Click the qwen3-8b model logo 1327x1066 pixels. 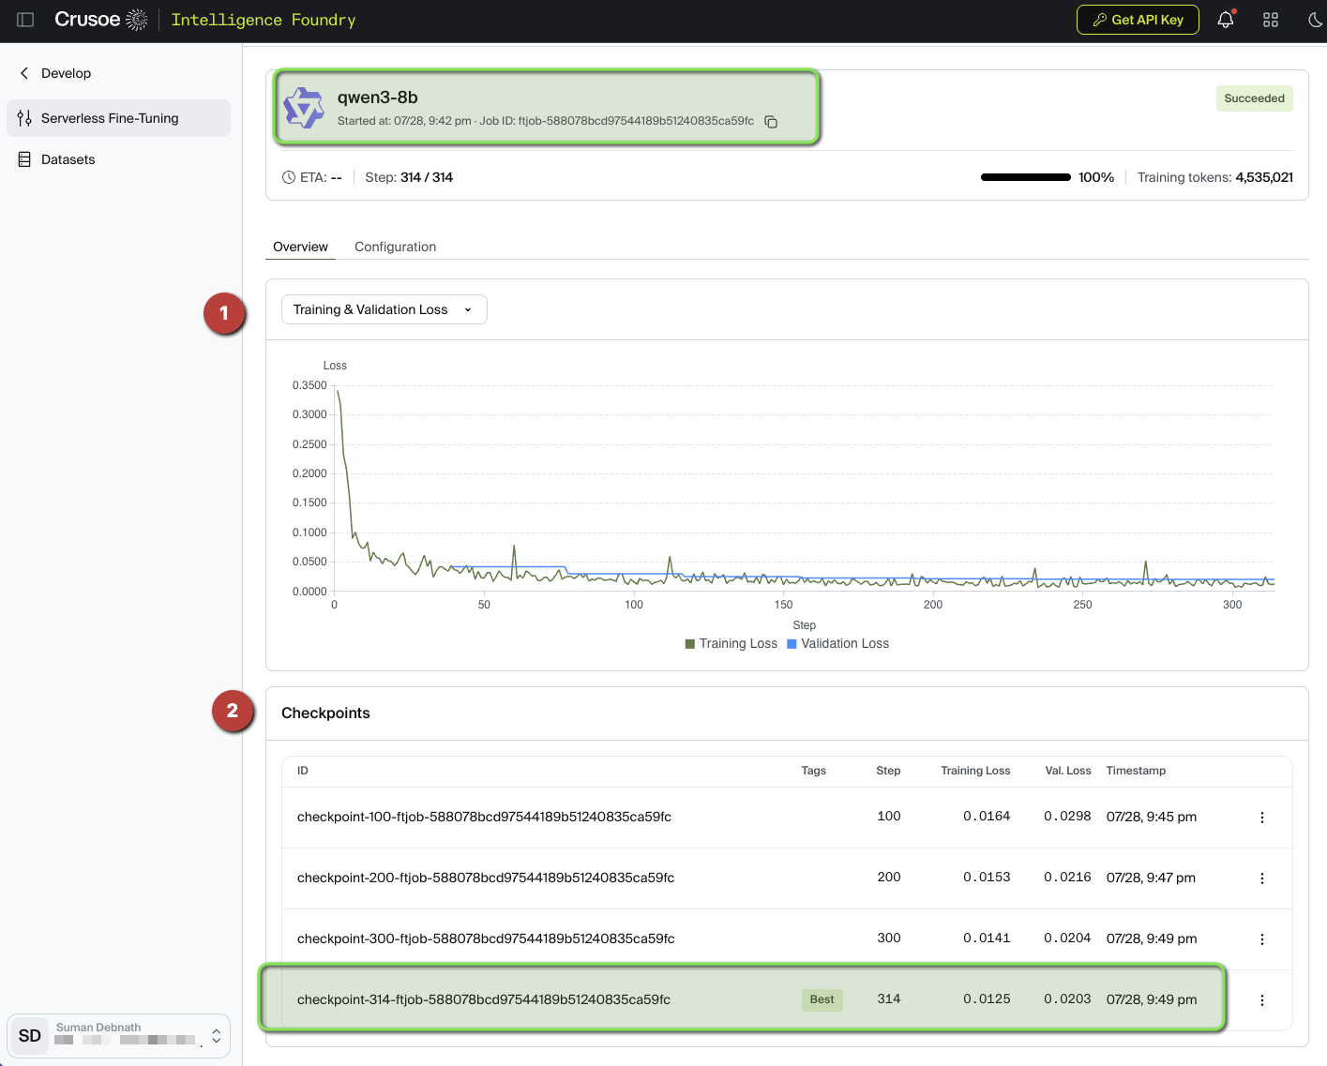click(304, 108)
